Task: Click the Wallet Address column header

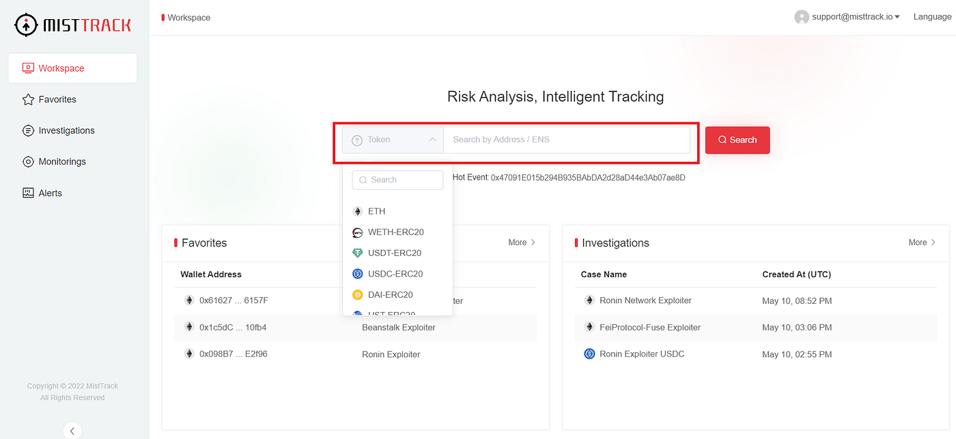Action: coord(211,274)
